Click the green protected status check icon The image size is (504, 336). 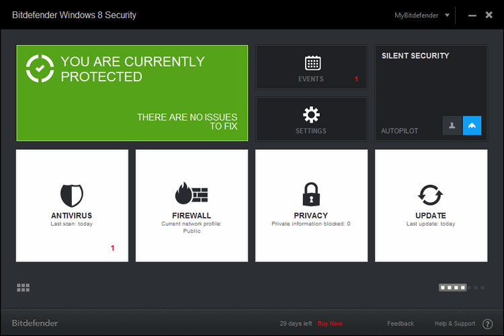tap(40, 69)
